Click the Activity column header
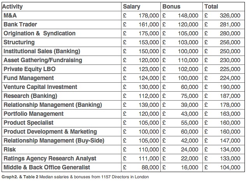 pyautogui.click(x=12, y=7)
